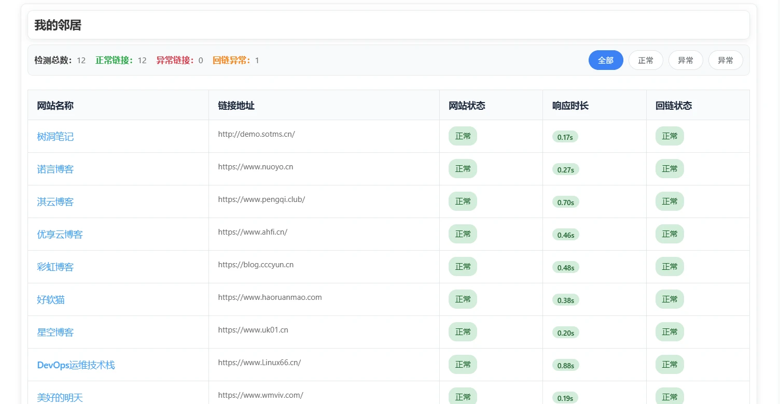The image size is (780, 404).
Task: Click the 链接地址 column header
Action: [x=236, y=106]
